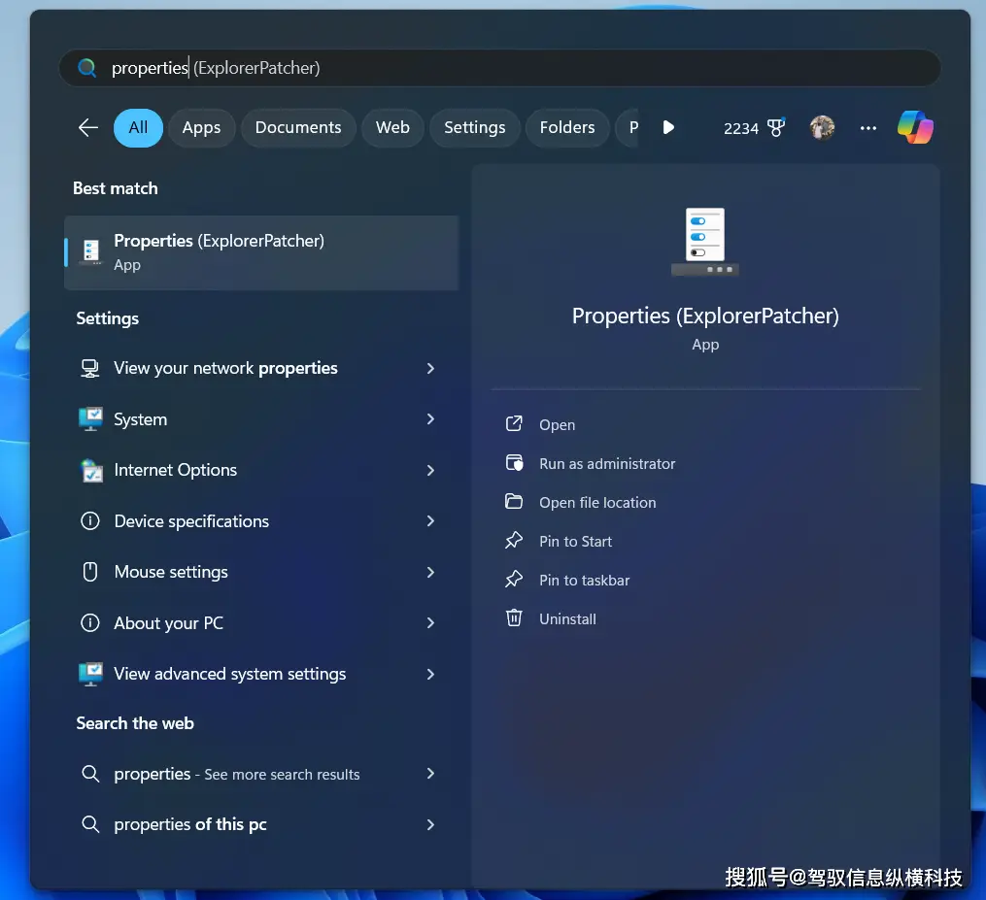Expand View advanced system settings chevron

430,674
